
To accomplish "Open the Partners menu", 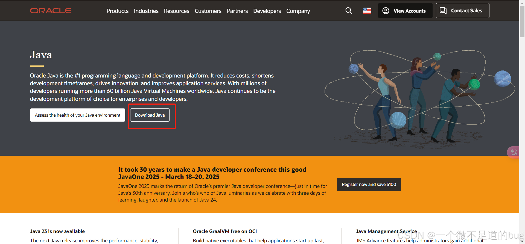I will pyautogui.click(x=237, y=11).
